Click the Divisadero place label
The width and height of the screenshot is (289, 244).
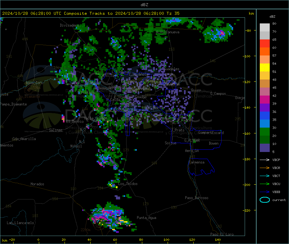(69, 25)
